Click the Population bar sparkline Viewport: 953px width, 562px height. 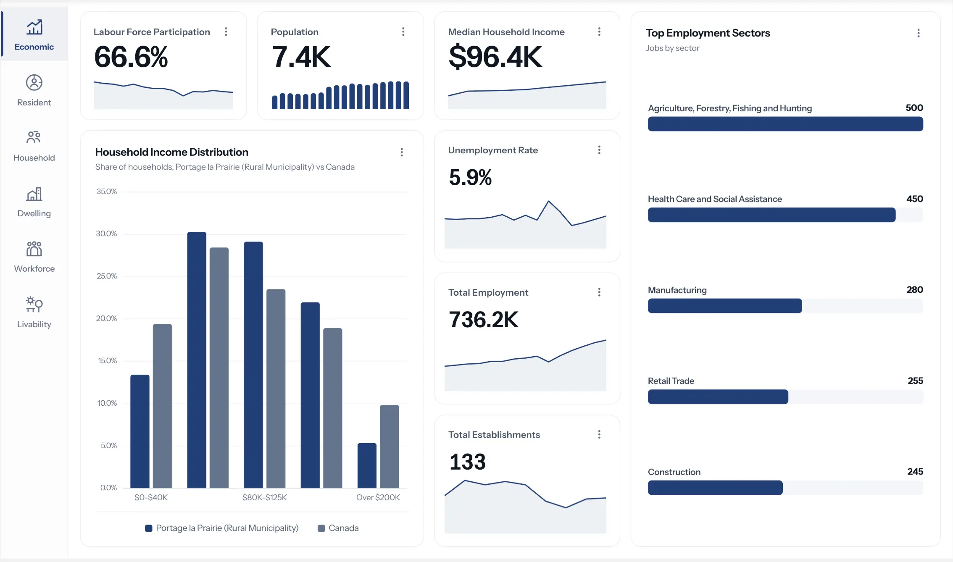pos(340,95)
